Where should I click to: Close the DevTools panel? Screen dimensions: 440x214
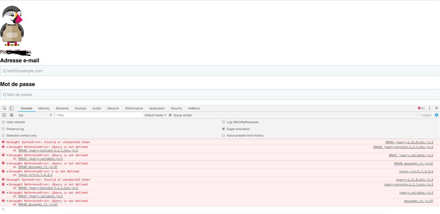coord(437,108)
